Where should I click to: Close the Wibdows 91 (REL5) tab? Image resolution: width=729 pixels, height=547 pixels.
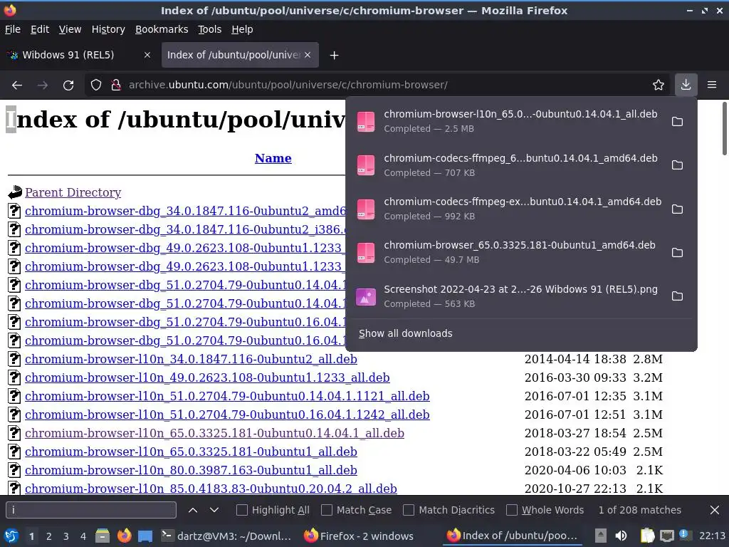tap(147, 55)
